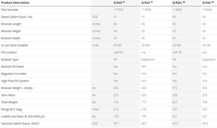The image size is (217, 128).
Task: Click part number 116942
Action: [207, 10]
